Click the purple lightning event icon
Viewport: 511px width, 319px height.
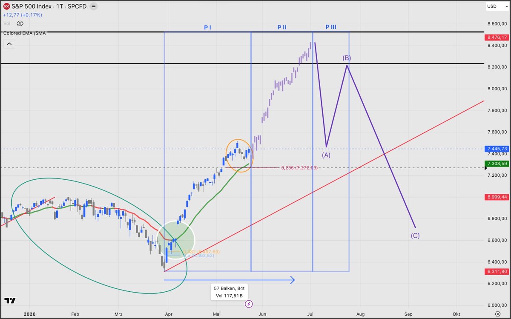249,304
